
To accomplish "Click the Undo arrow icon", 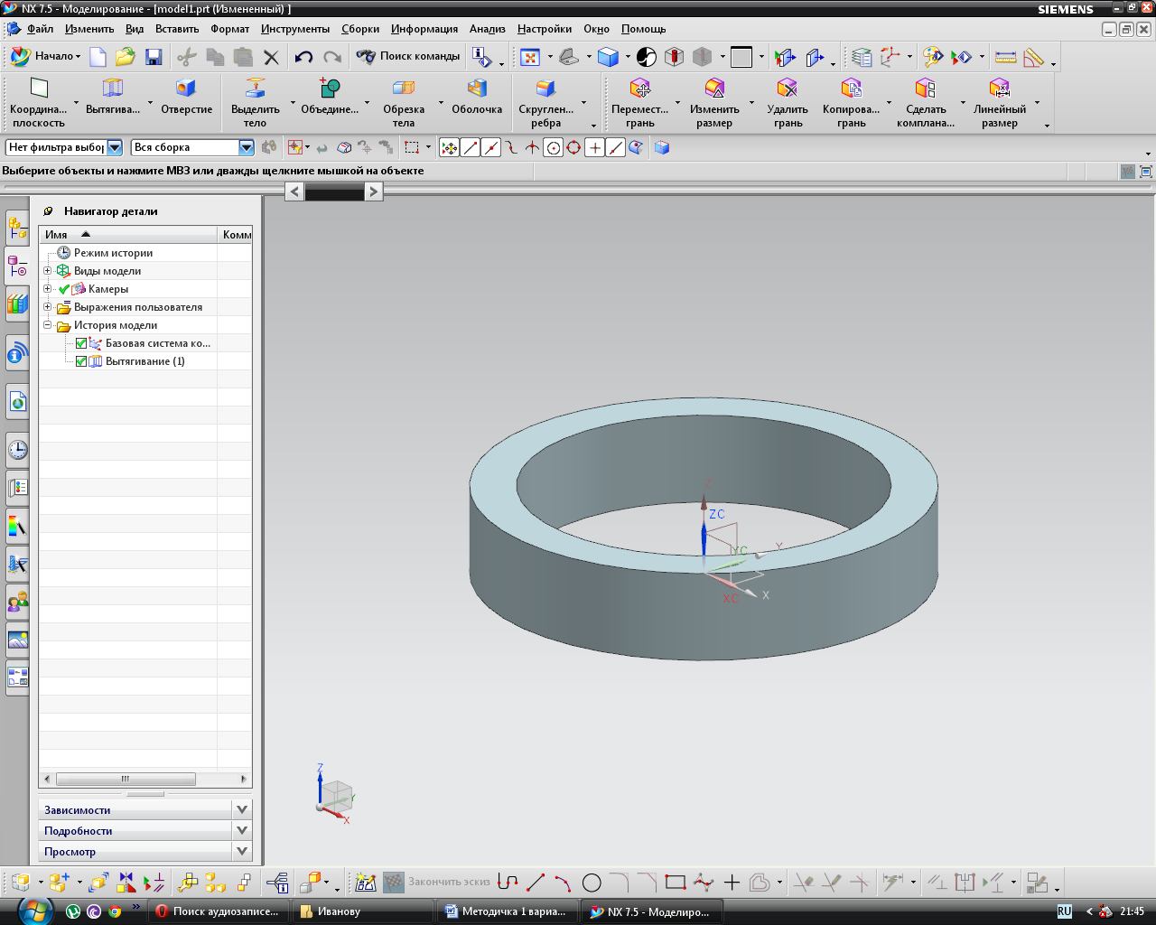I will (303, 57).
